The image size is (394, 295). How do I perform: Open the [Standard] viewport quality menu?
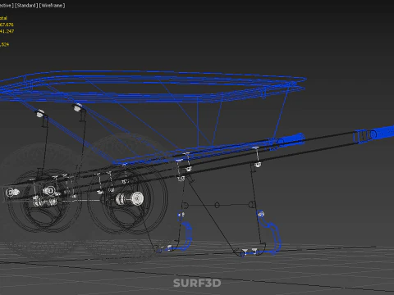click(26, 6)
